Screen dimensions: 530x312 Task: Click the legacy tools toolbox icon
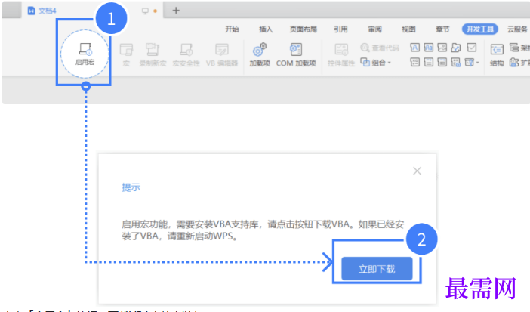click(469, 62)
